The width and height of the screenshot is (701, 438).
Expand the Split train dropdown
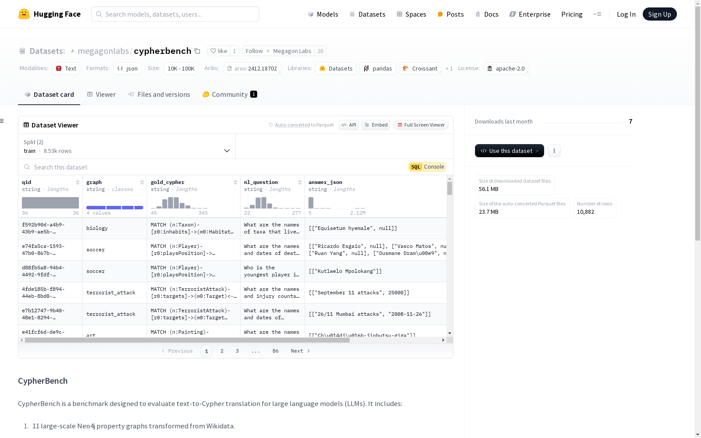127,146
